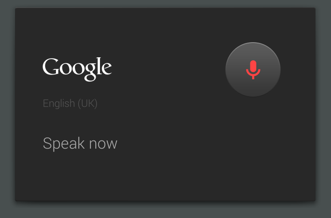Select the English (UK) language label
Image resolution: width=331 pixels, height=218 pixels.
(x=70, y=103)
